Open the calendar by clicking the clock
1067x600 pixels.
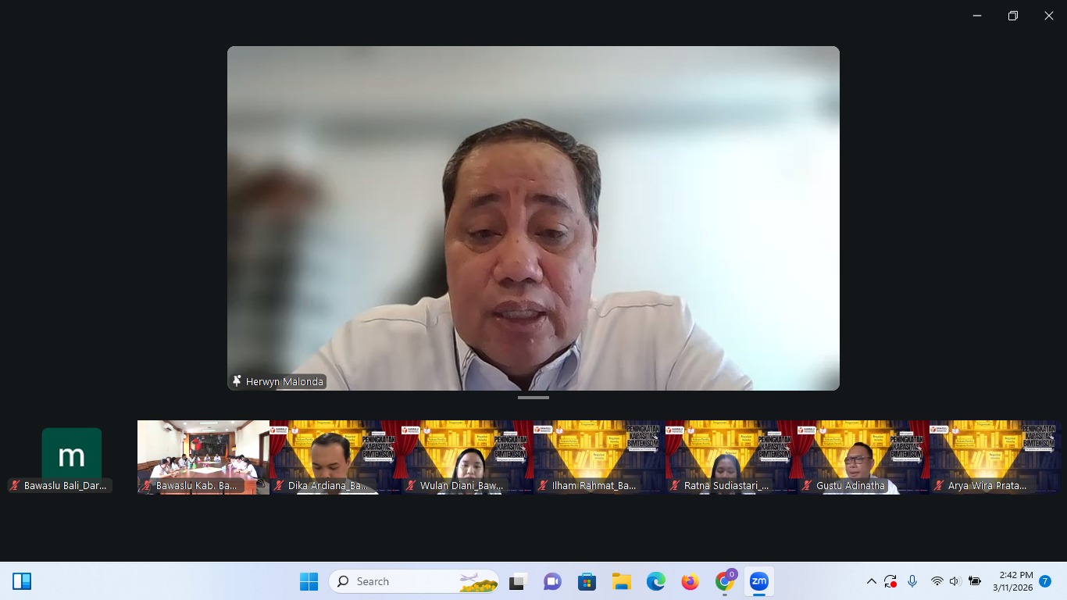[1012, 581]
